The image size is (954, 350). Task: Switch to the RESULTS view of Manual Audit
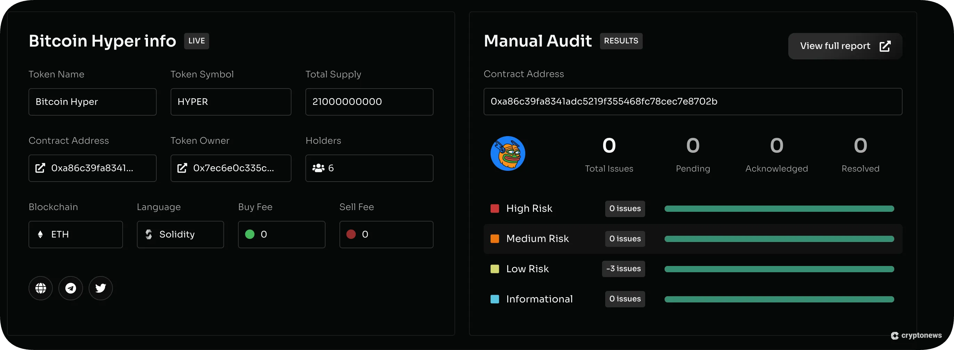(x=621, y=41)
